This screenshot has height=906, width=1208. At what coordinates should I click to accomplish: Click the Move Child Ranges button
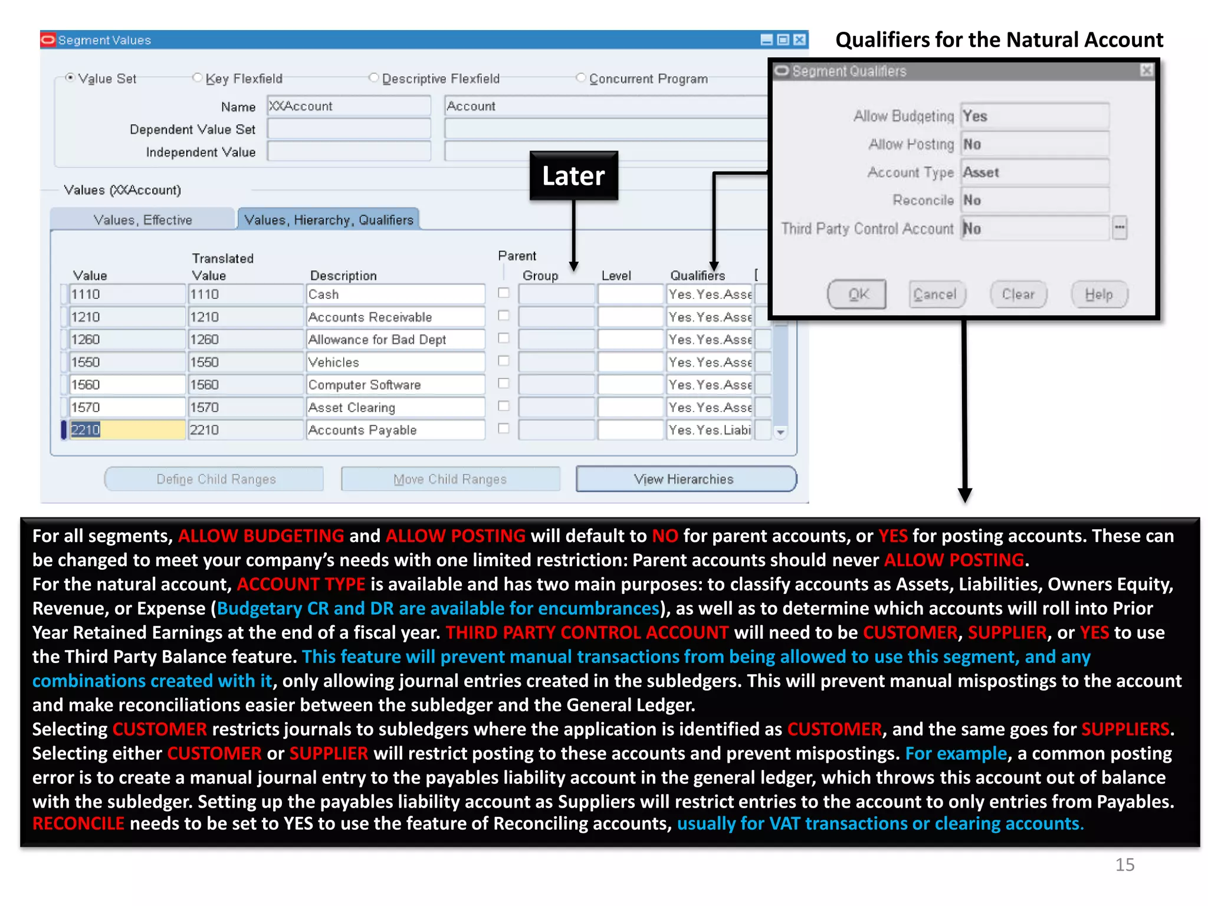450,479
